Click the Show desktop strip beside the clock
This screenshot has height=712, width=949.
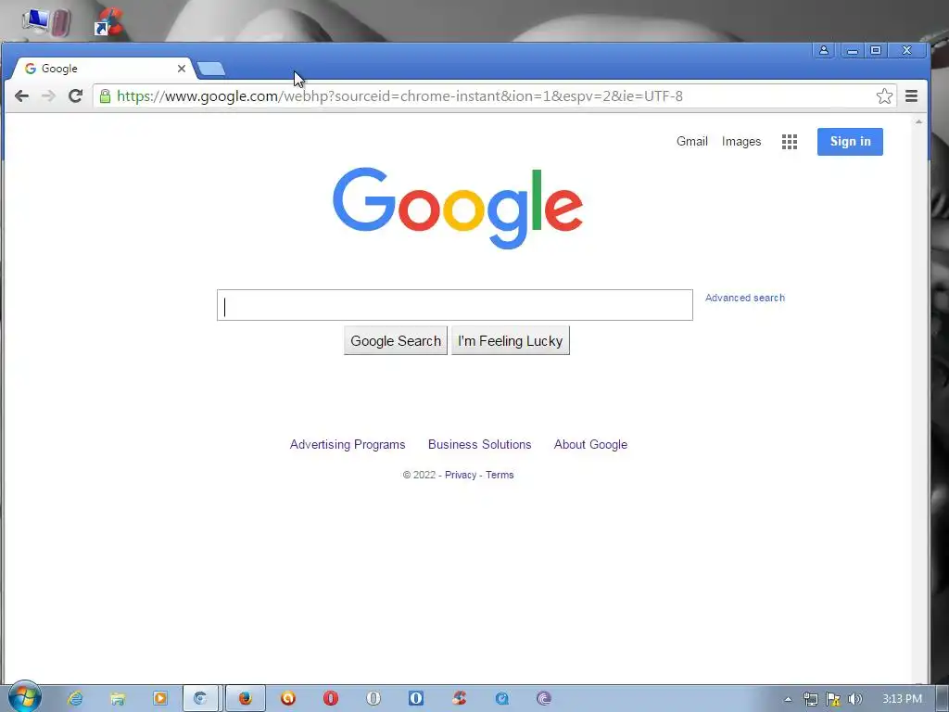point(943,699)
